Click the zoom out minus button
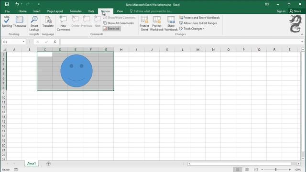Image resolution: width=306 pixels, height=172 pixels. point(262,170)
